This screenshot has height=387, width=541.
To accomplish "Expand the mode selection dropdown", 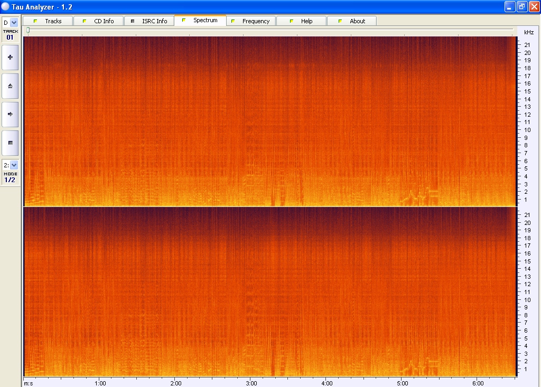I will point(13,165).
